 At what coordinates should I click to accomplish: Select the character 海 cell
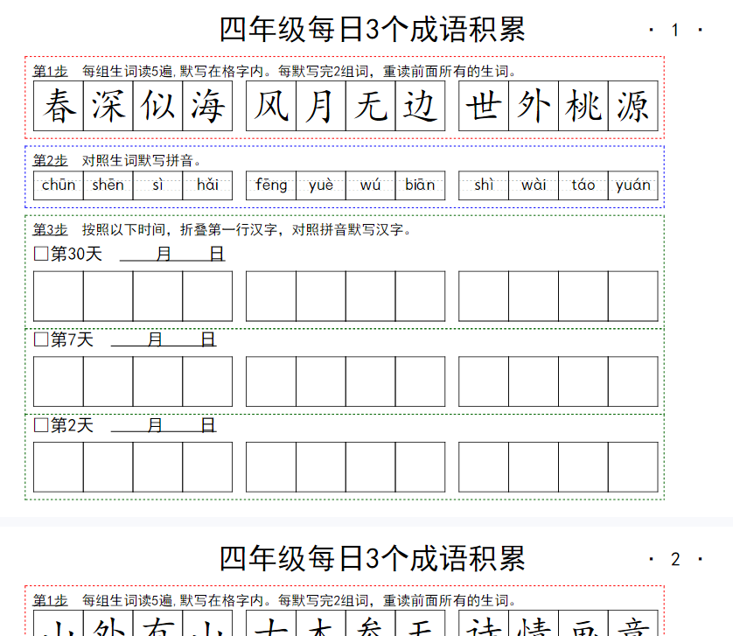click(x=208, y=107)
